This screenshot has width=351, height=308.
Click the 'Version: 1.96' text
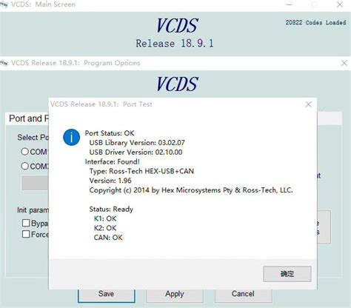(110, 181)
